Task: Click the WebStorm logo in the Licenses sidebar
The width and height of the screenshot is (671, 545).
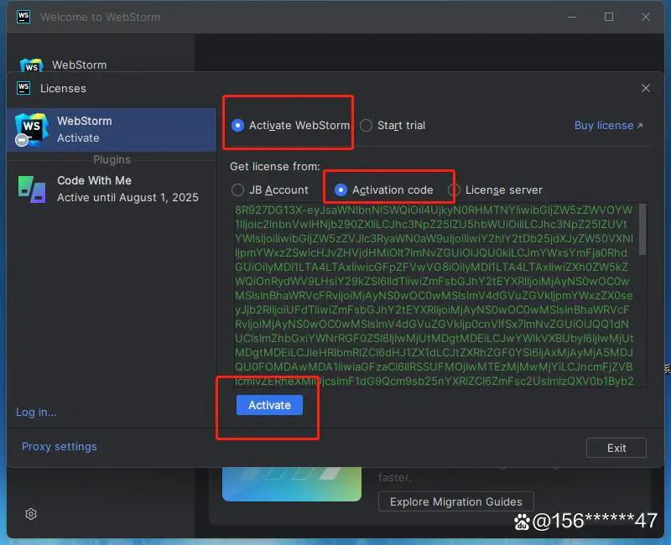Action: (31, 129)
